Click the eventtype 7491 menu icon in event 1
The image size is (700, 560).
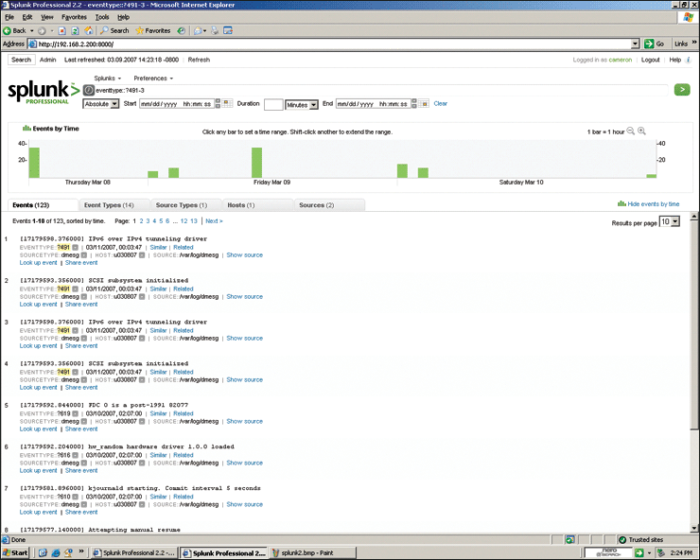pos(75,248)
